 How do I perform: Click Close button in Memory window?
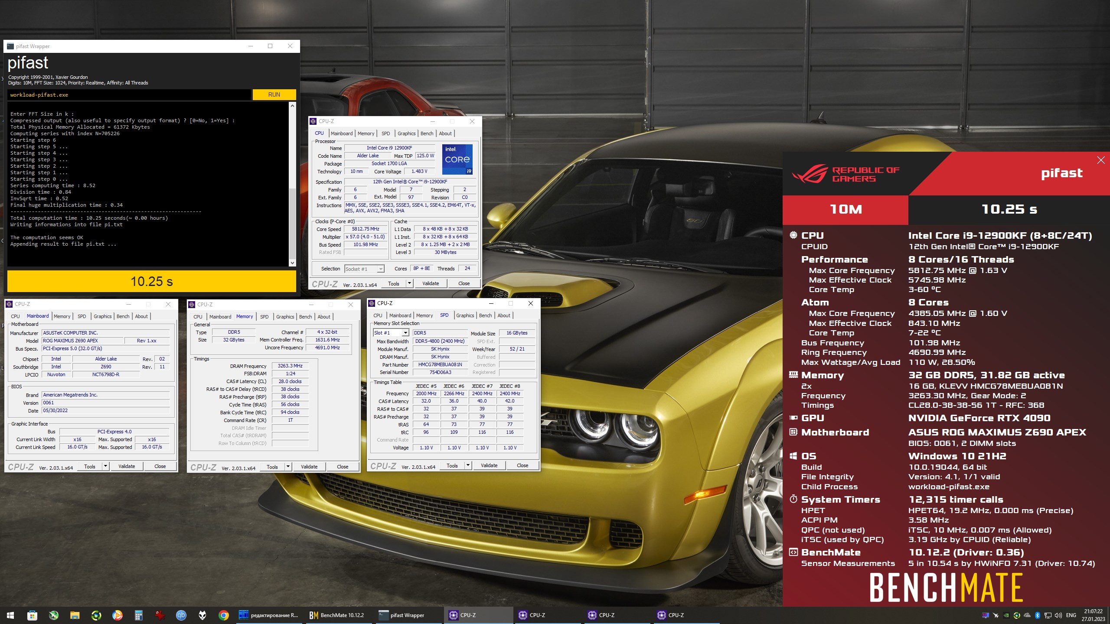343,467
